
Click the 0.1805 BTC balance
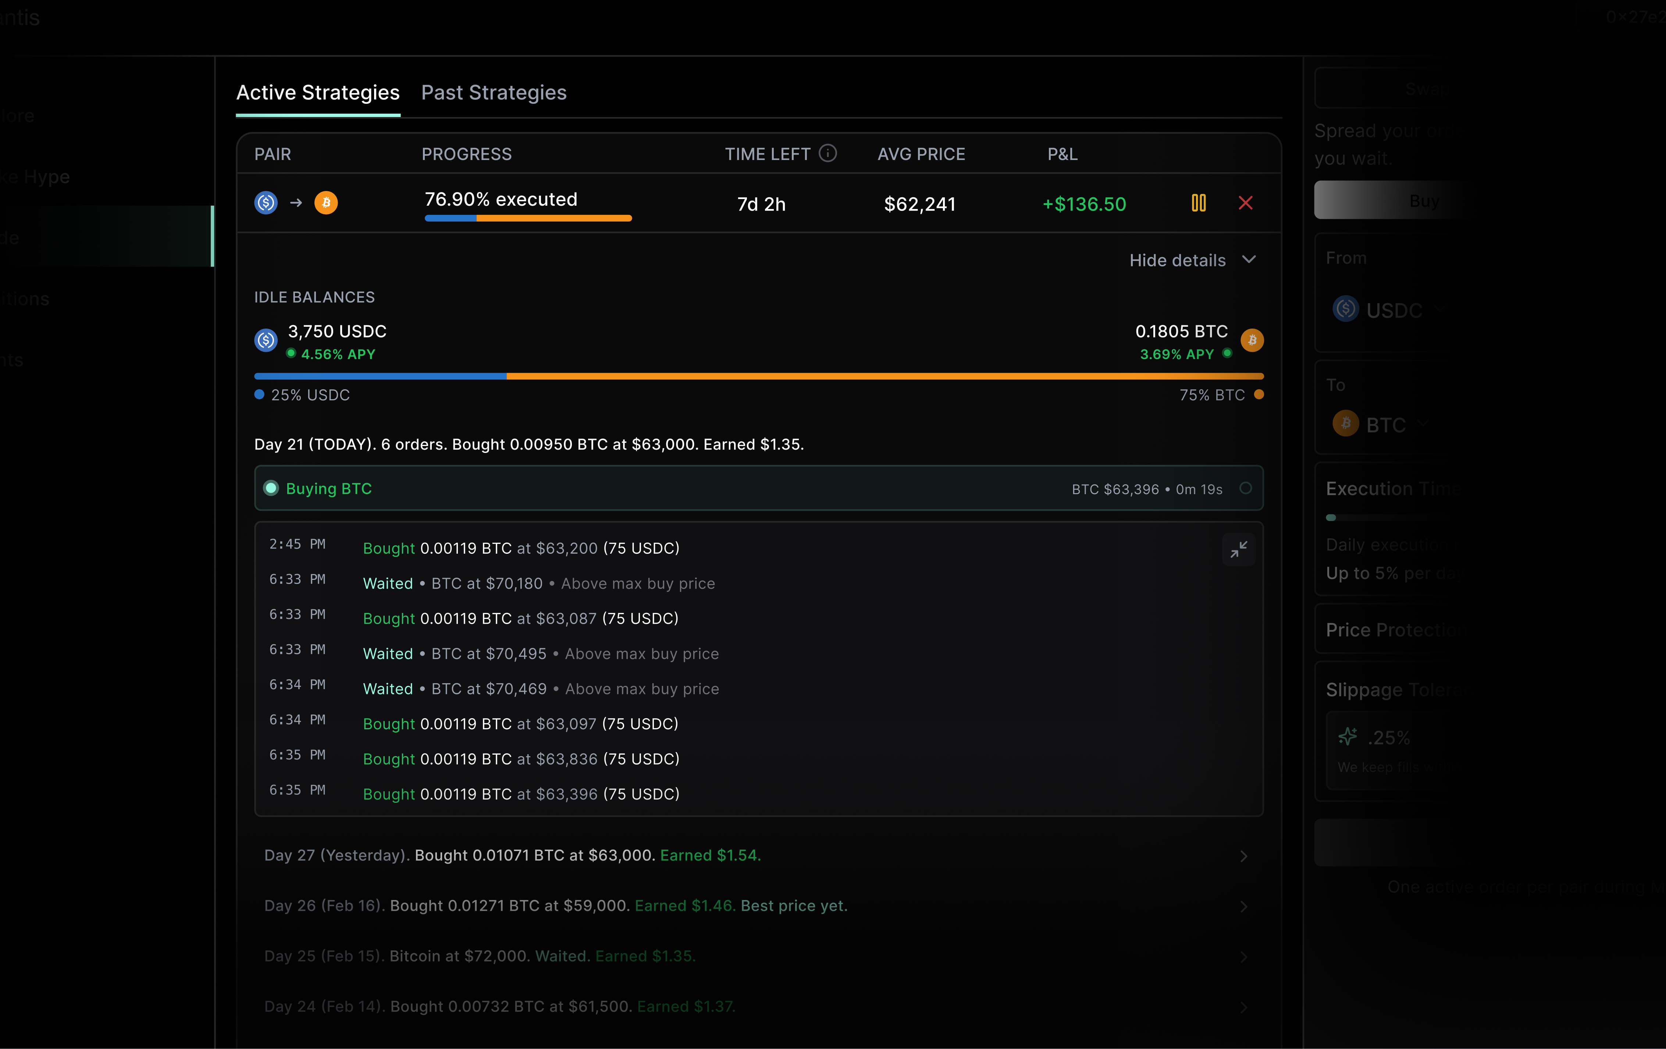[1181, 331]
